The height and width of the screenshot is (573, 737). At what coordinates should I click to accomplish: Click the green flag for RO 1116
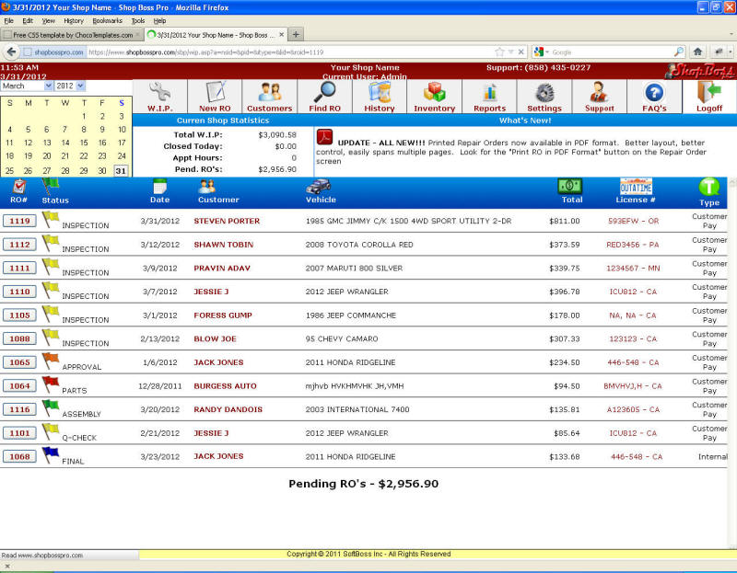point(51,407)
